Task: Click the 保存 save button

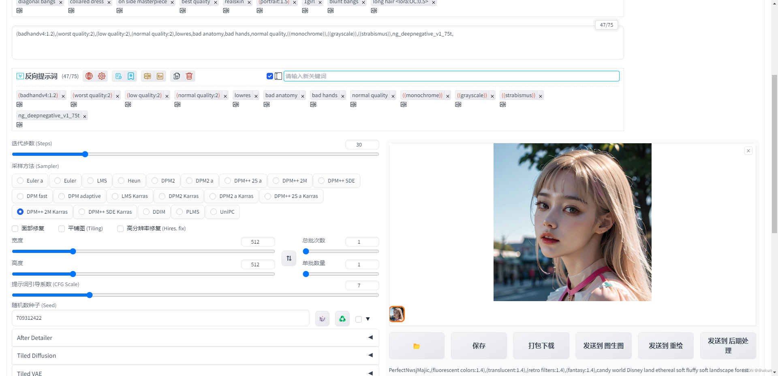Action: pos(479,346)
